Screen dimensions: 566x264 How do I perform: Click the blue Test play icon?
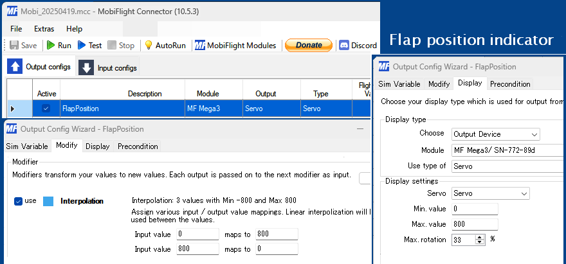(82, 46)
